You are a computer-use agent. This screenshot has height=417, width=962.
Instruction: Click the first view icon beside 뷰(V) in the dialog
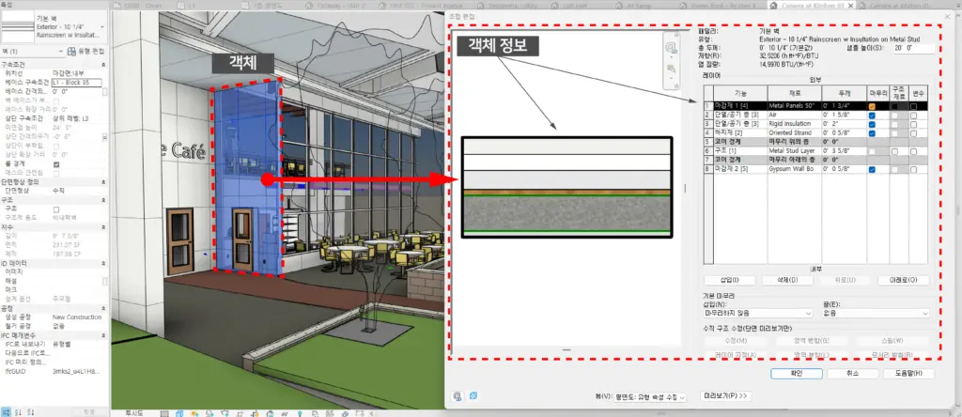point(458,396)
